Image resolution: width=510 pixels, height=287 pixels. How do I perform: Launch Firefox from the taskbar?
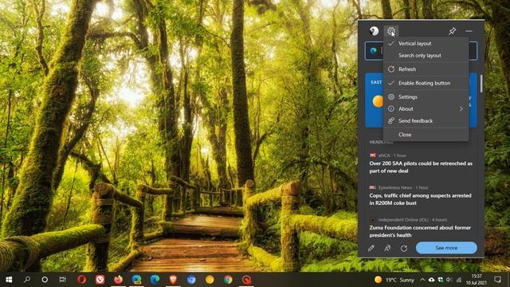pos(119,280)
